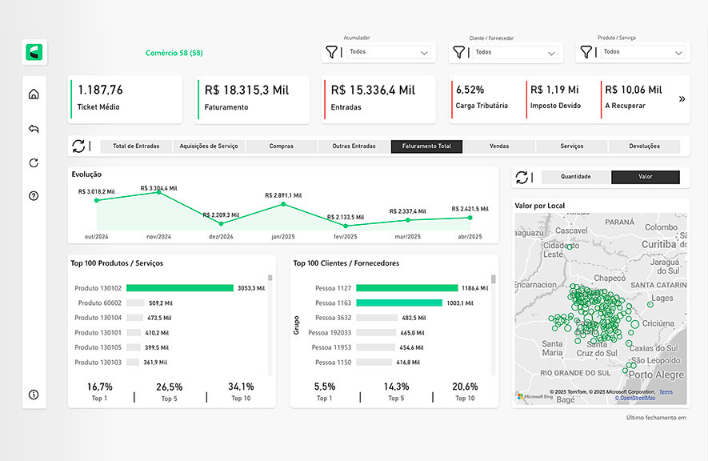The image size is (708, 461).
Task: Go to Home via sidebar house icon
Action: [x=34, y=94]
